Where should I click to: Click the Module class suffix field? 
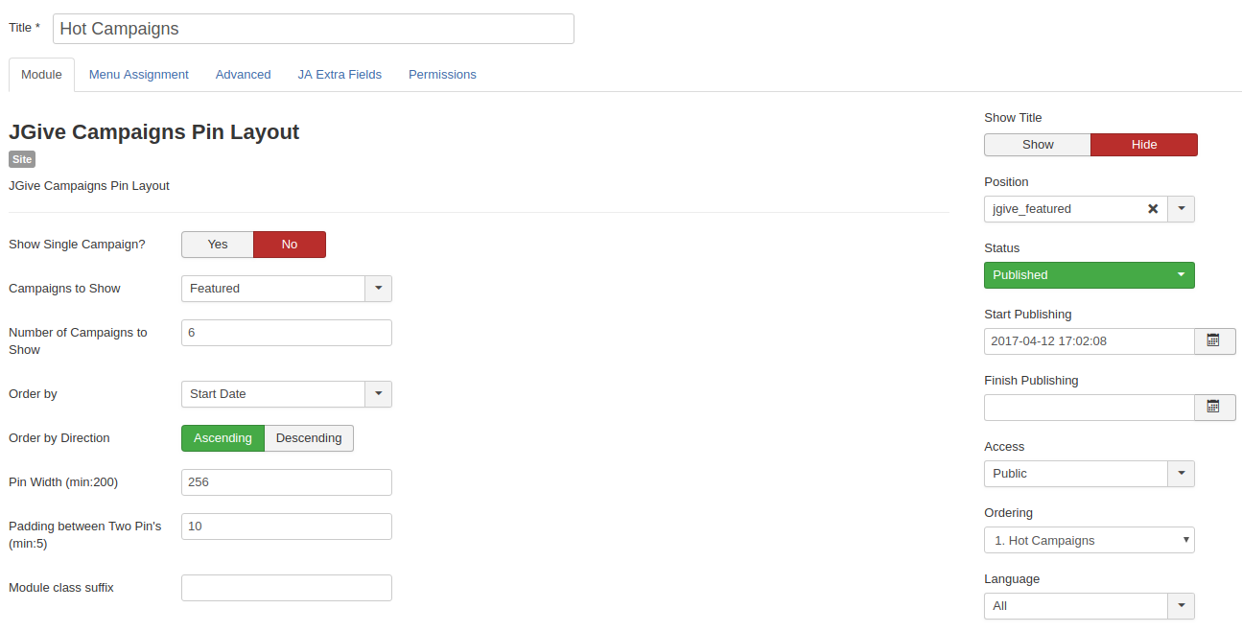(286, 588)
